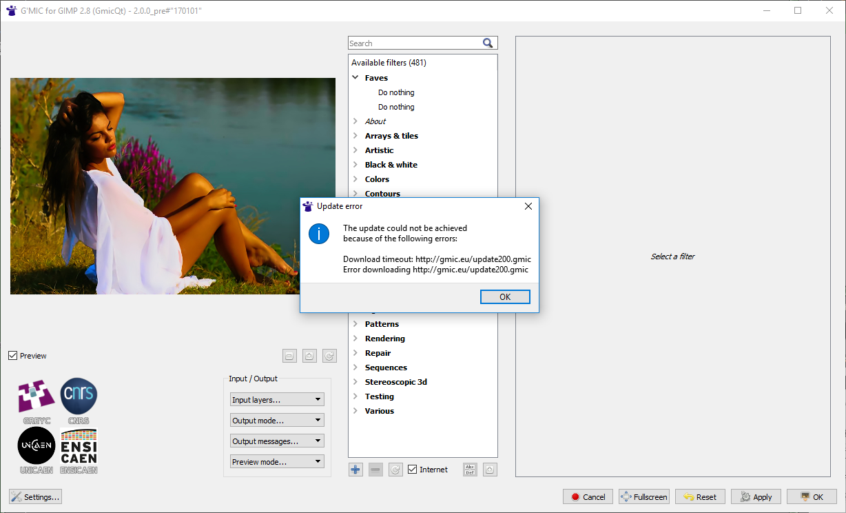Click the CNRS logo
Screen dimensions: 846x513
[x=79, y=400]
